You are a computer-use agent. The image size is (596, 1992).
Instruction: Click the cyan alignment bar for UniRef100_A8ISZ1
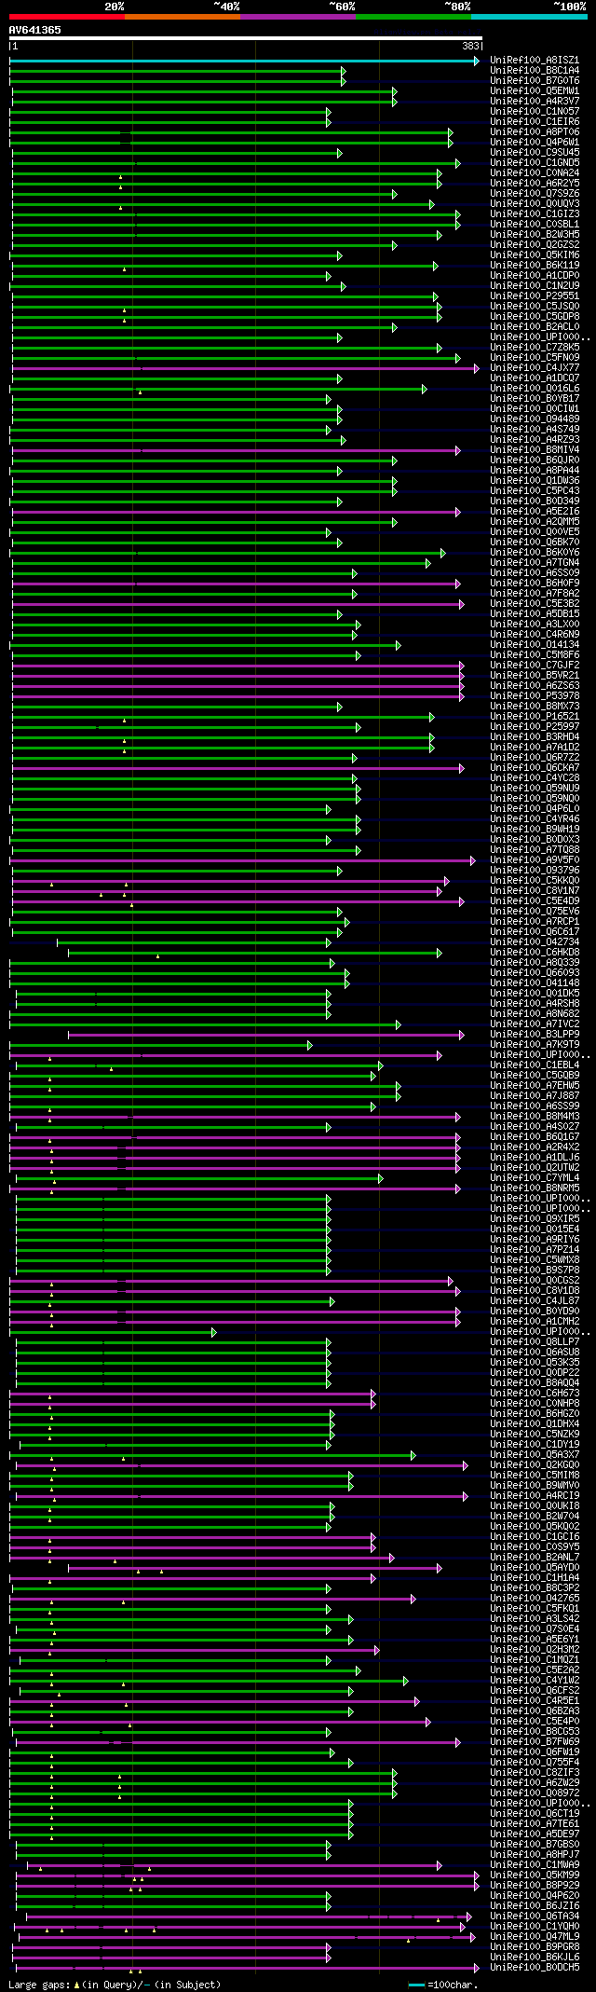point(245,61)
